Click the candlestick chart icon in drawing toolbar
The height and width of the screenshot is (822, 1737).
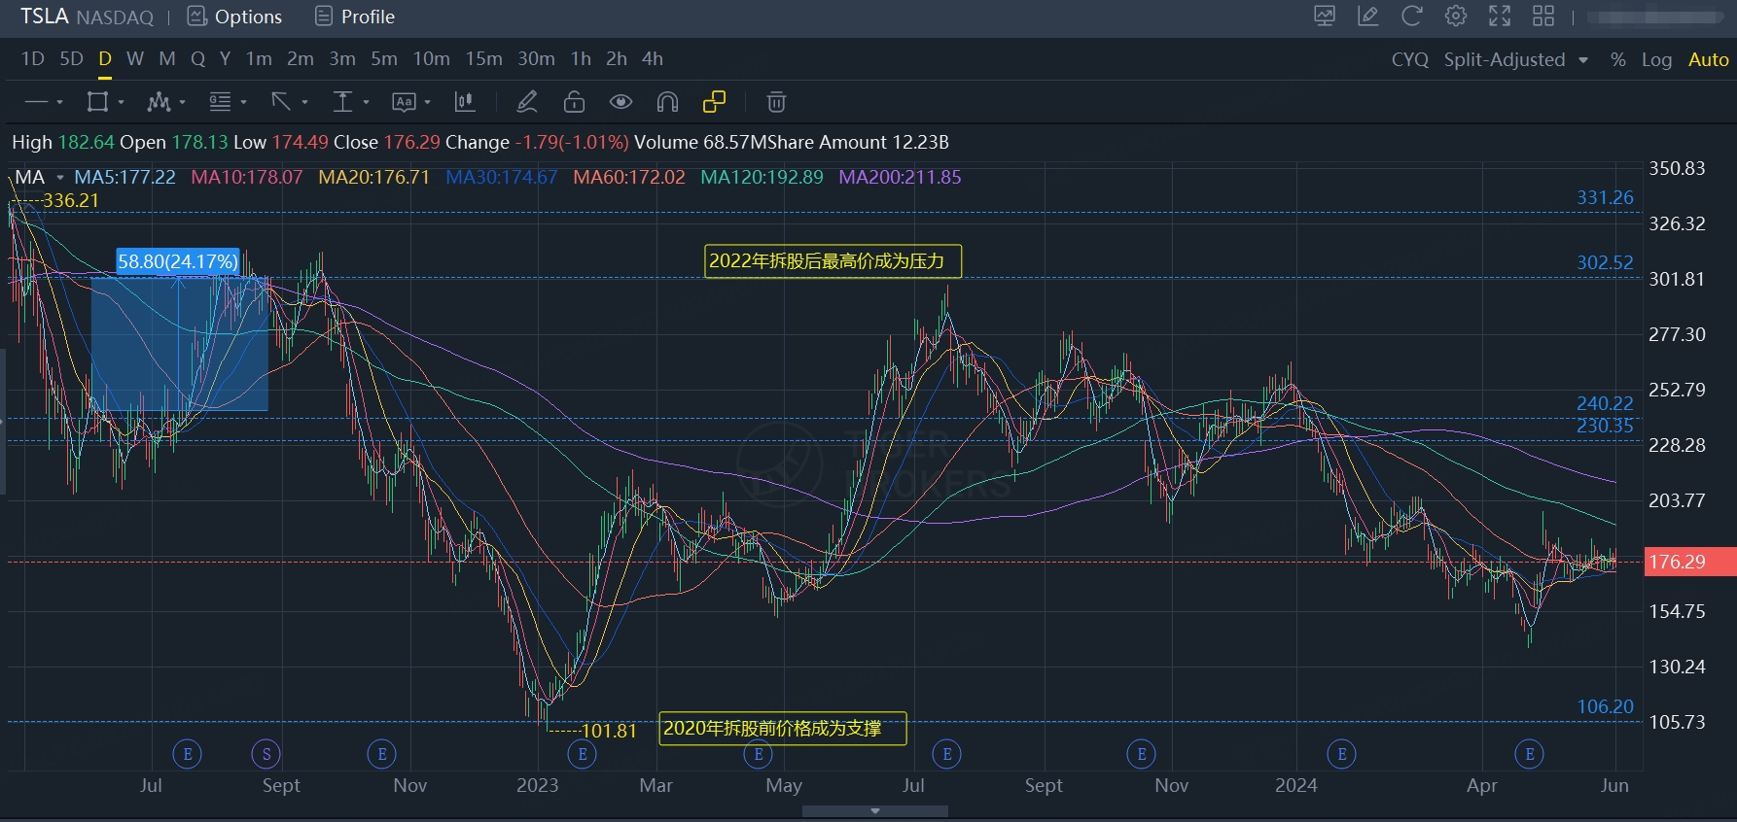[465, 102]
